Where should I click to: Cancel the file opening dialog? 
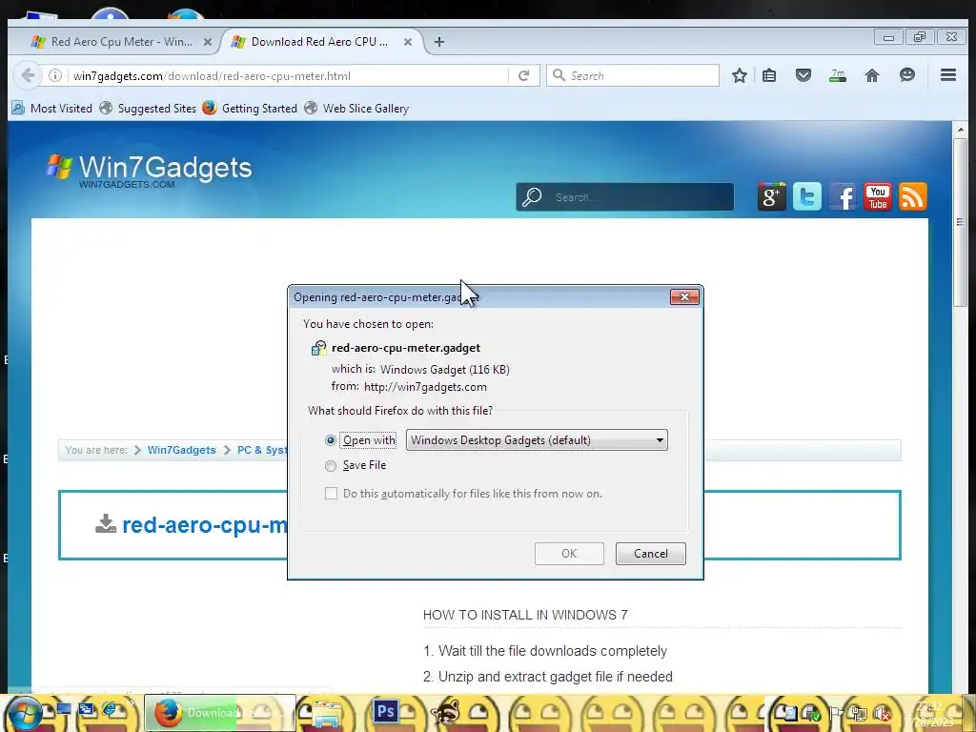coord(650,554)
